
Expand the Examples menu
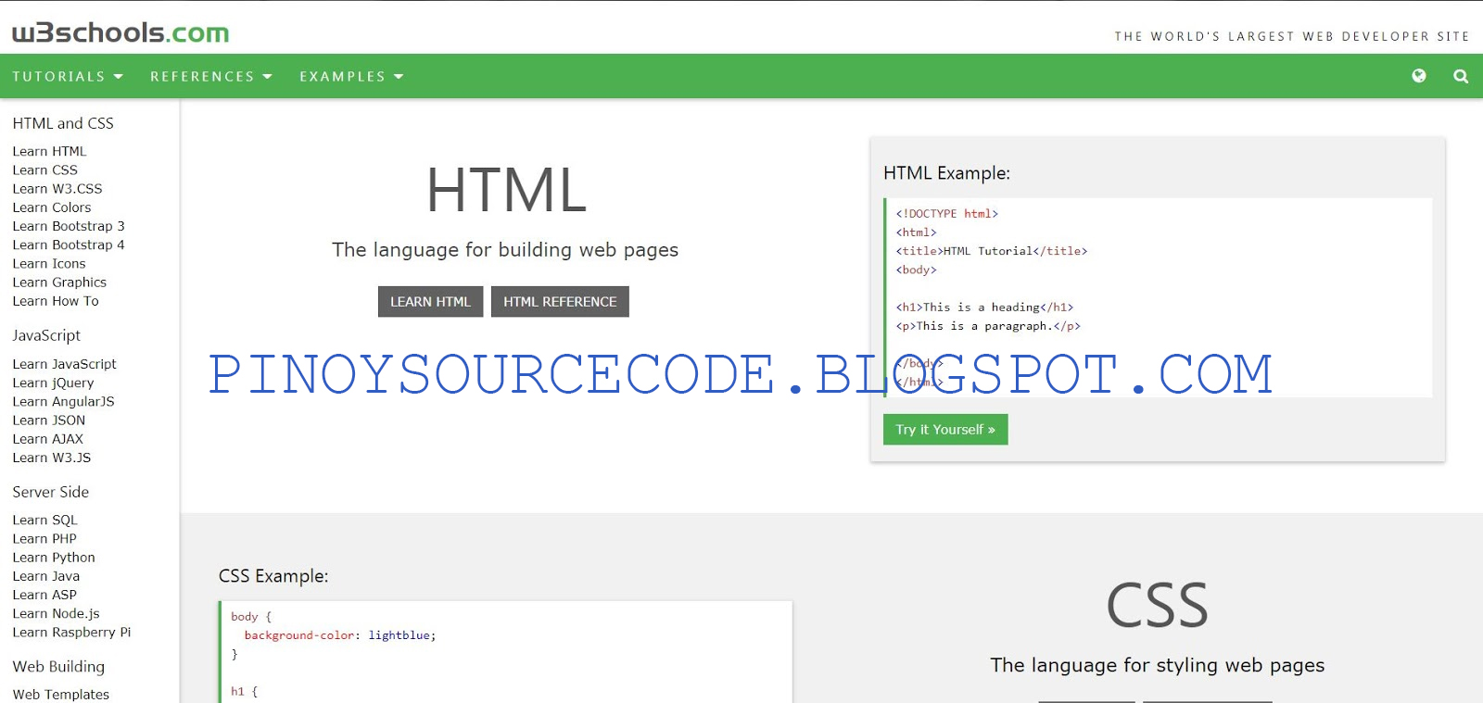pos(351,76)
